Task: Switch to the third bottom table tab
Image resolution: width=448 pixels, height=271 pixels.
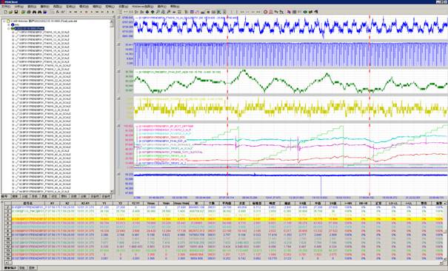Action: click(x=32, y=268)
